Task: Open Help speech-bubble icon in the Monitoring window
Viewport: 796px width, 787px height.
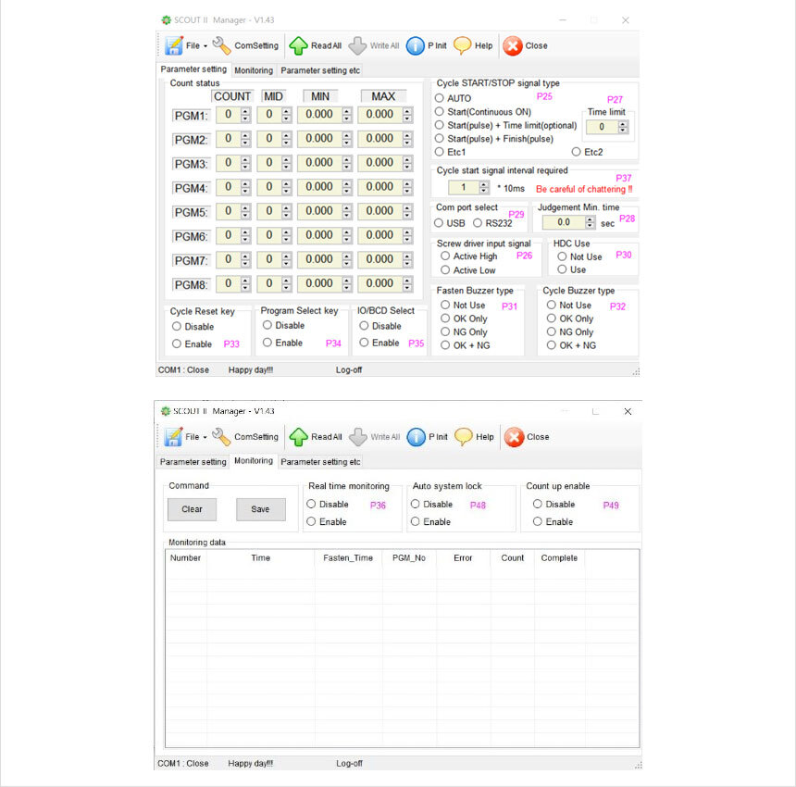Action: point(464,436)
